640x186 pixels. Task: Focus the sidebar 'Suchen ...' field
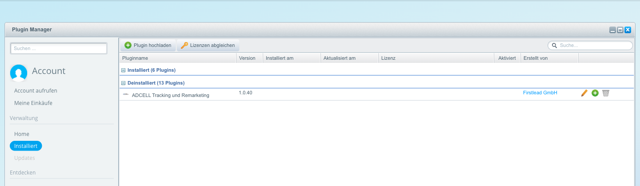pyautogui.click(x=59, y=48)
